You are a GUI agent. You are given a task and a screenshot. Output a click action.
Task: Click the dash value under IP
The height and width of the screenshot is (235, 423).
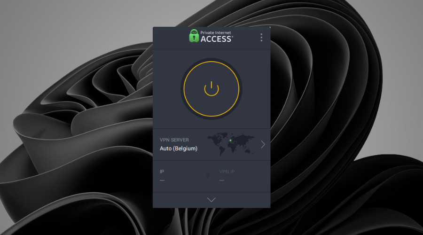[x=162, y=180]
